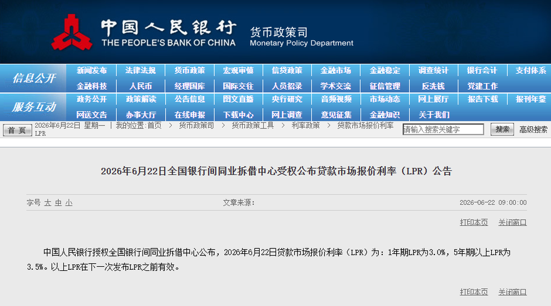Open the 支付体系 menu item
The width and height of the screenshot is (551, 306).
(531, 70)
